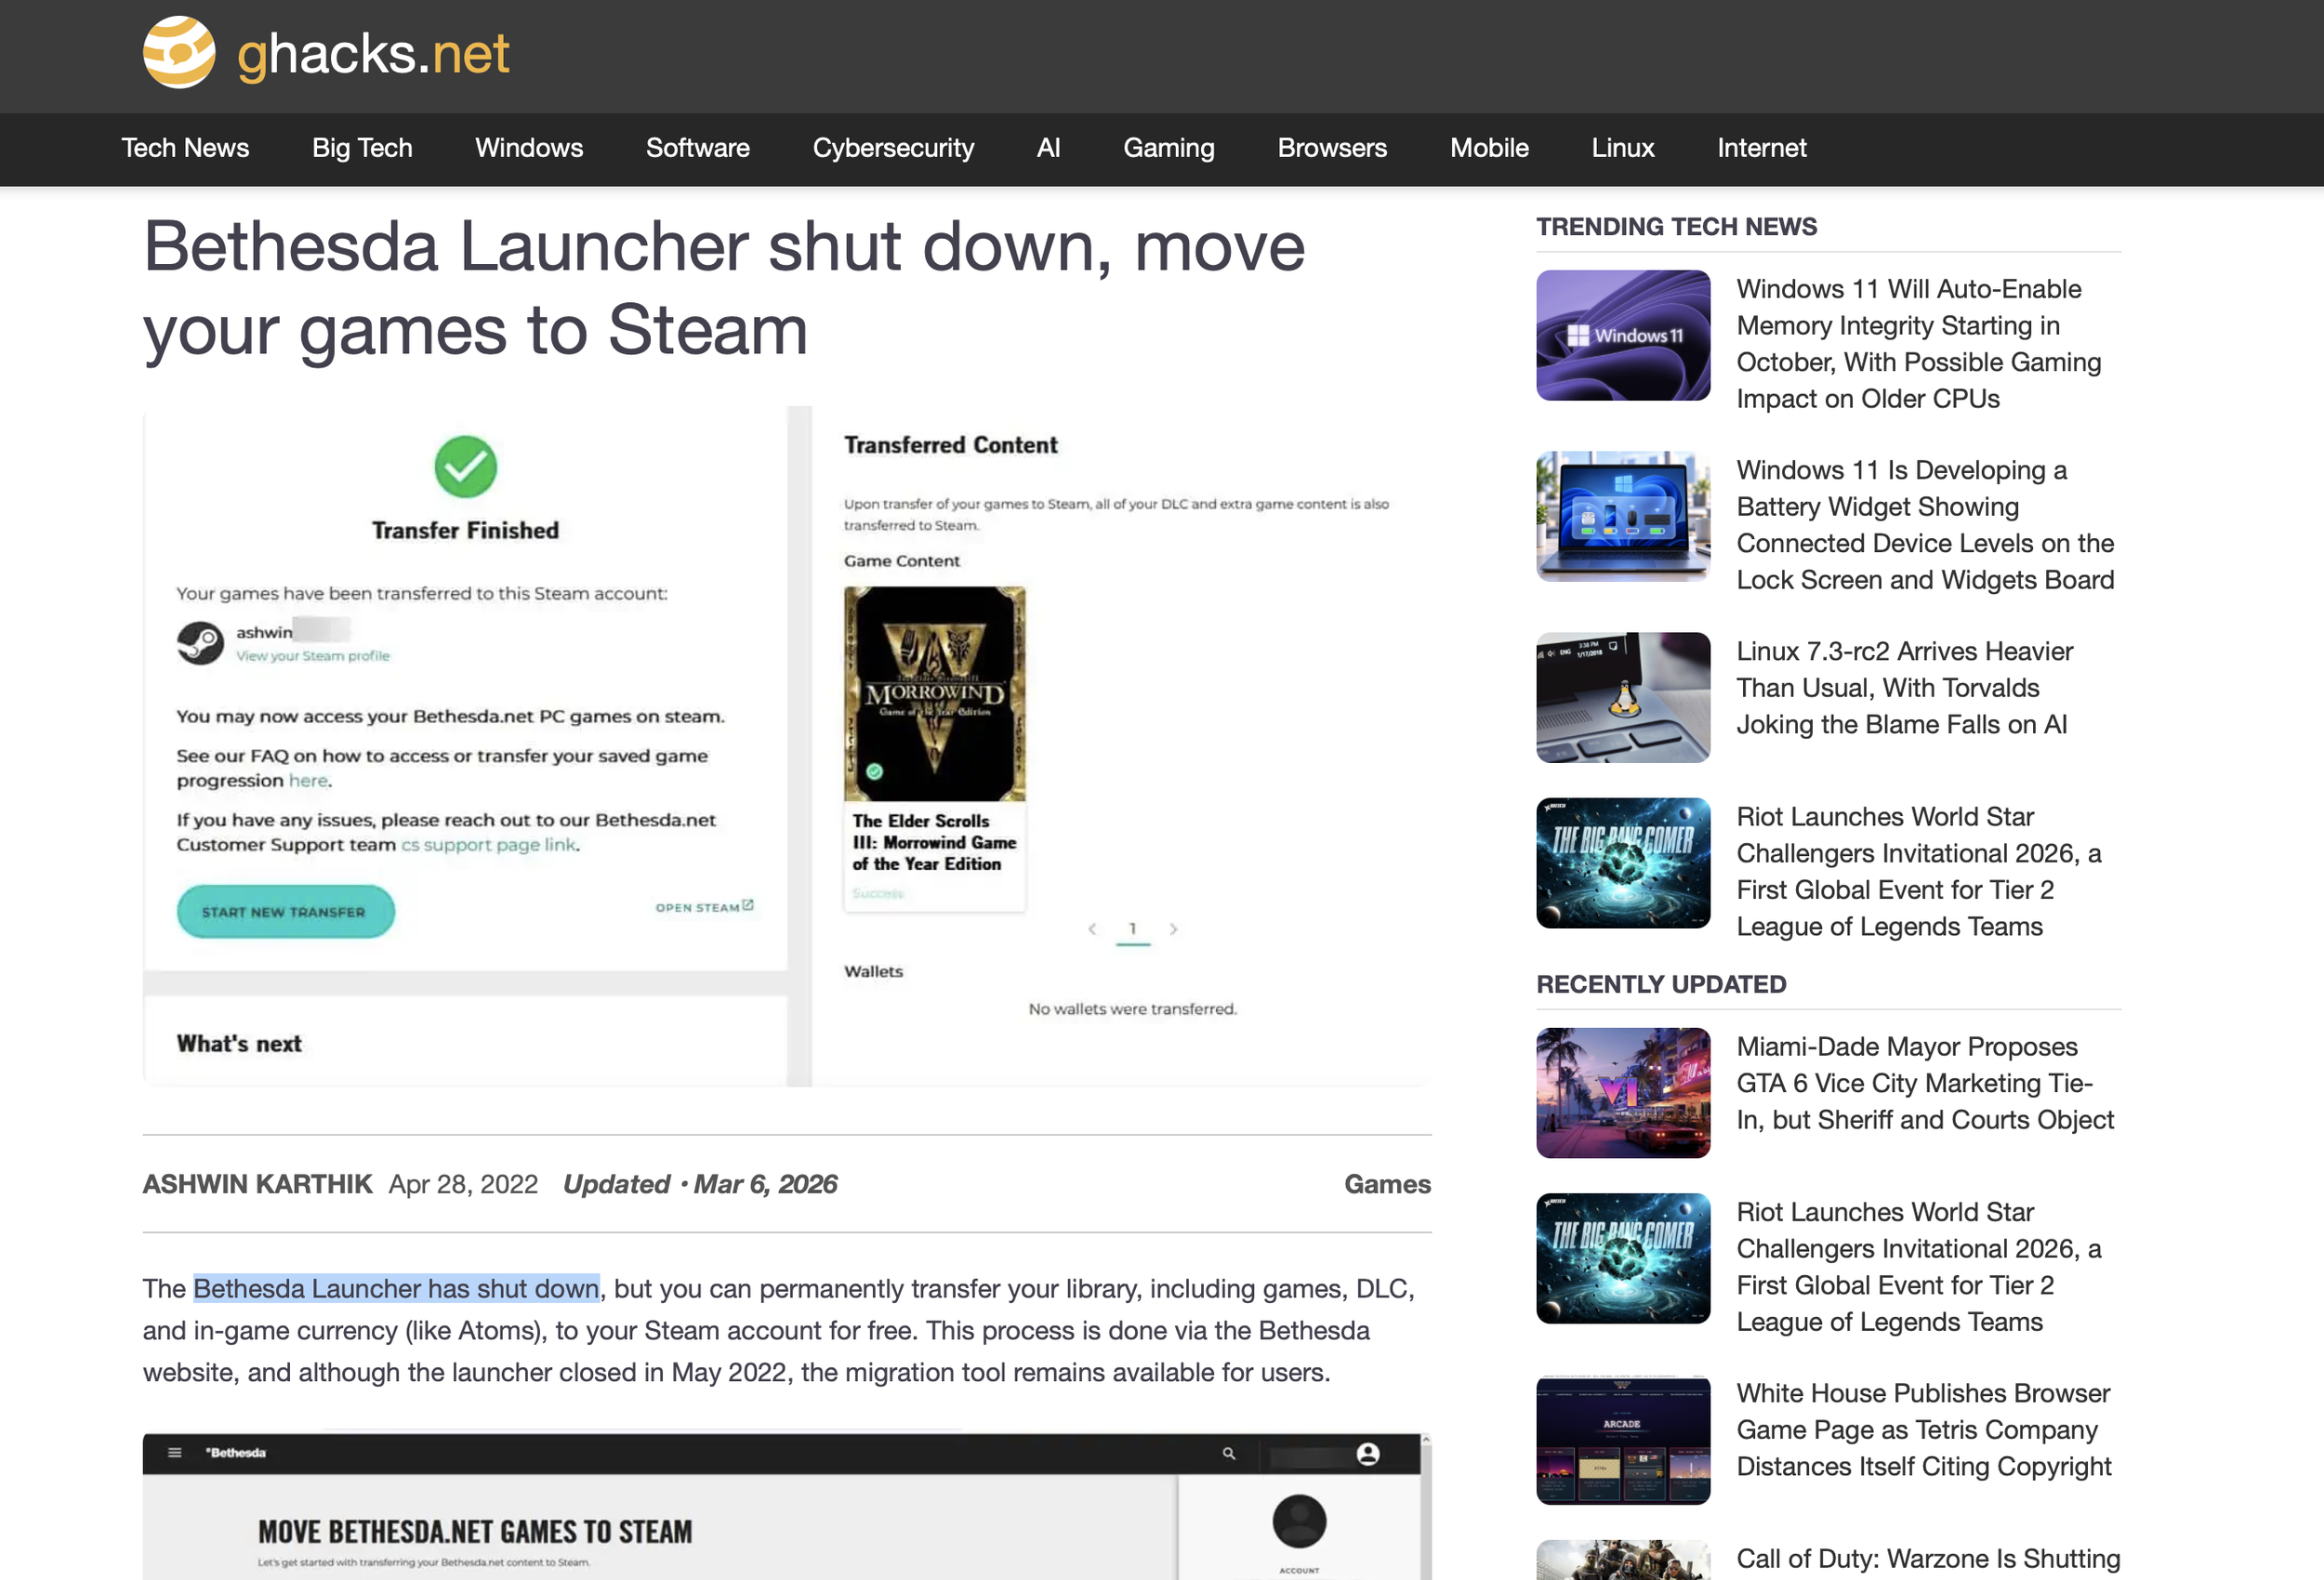Open the Gaming navigation menu item
The width and height of the screenshot is (2324, 1580).
(x=1168, y=148)
